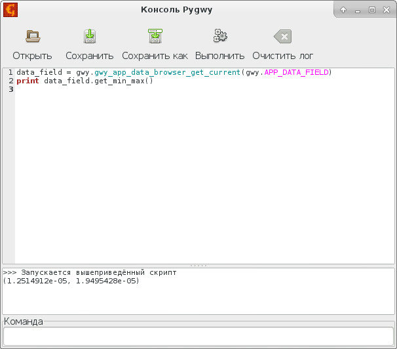Click the pane divider handle between editor and log
Image resolution: width=397 pixels, height=349 pixels.
pos(198,266)
